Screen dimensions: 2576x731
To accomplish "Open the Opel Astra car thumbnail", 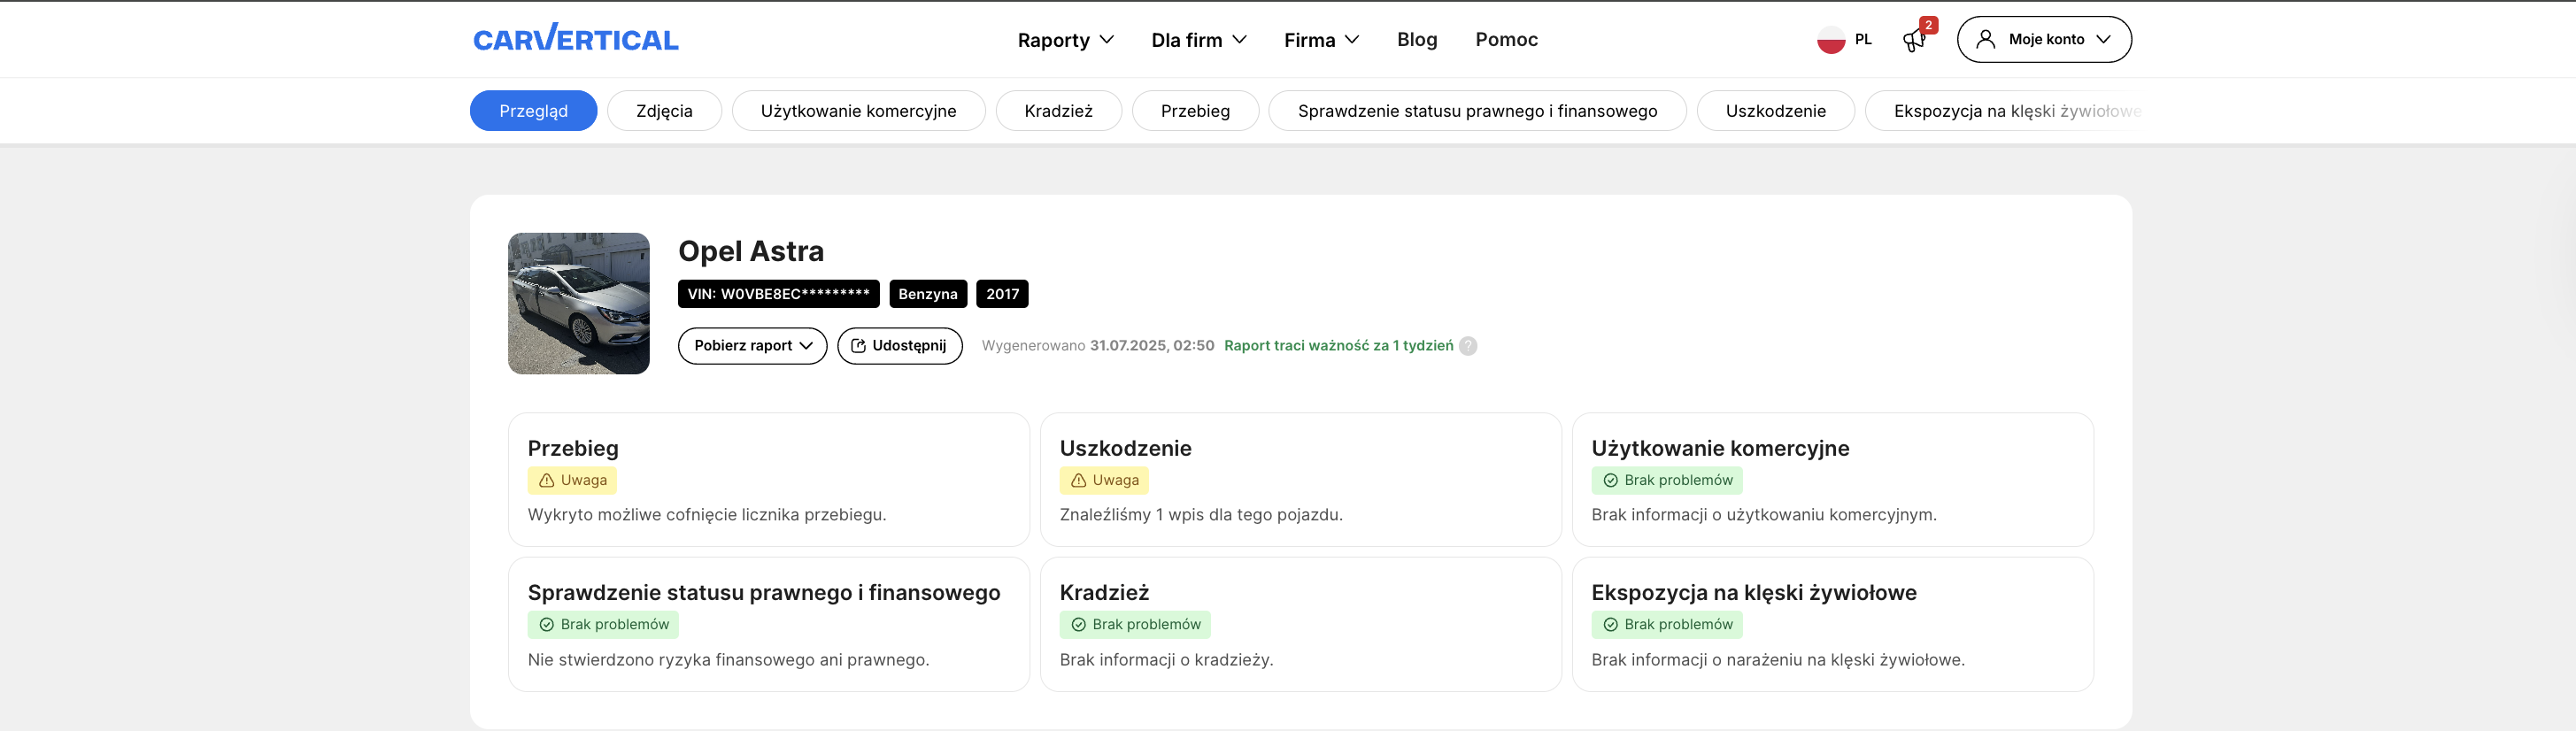I will coord(579,303).
